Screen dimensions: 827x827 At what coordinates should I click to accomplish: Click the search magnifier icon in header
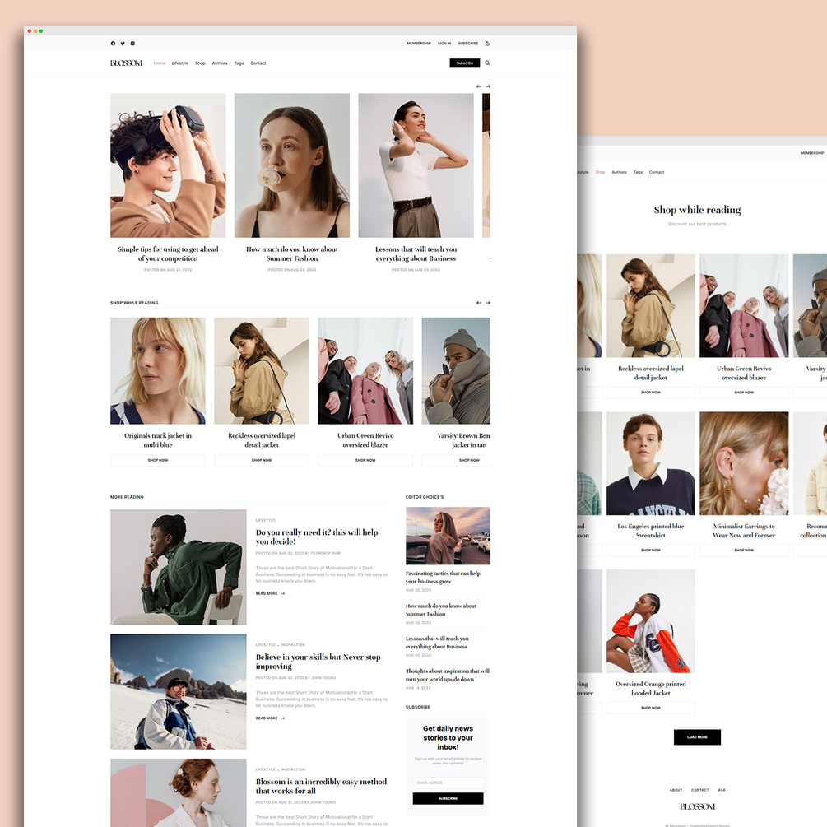click(487, 63)
